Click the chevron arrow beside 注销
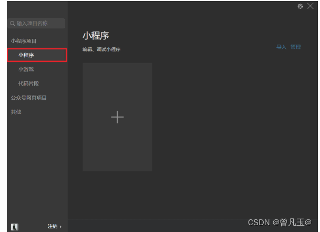Image resolution: width=320 pixels, height=232 pixels. 60,227
